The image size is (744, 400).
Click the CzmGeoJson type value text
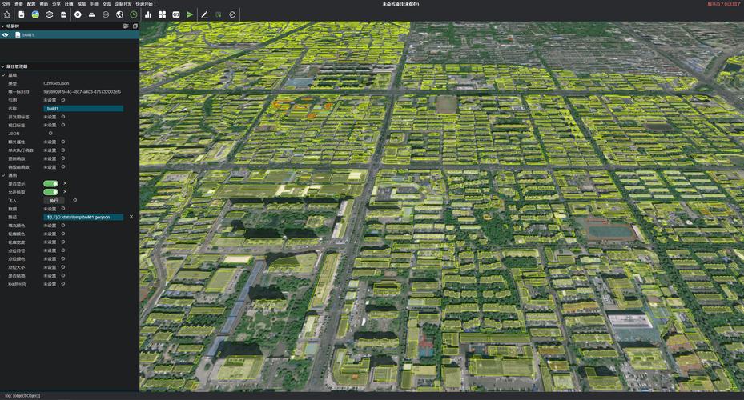point(56,83)
